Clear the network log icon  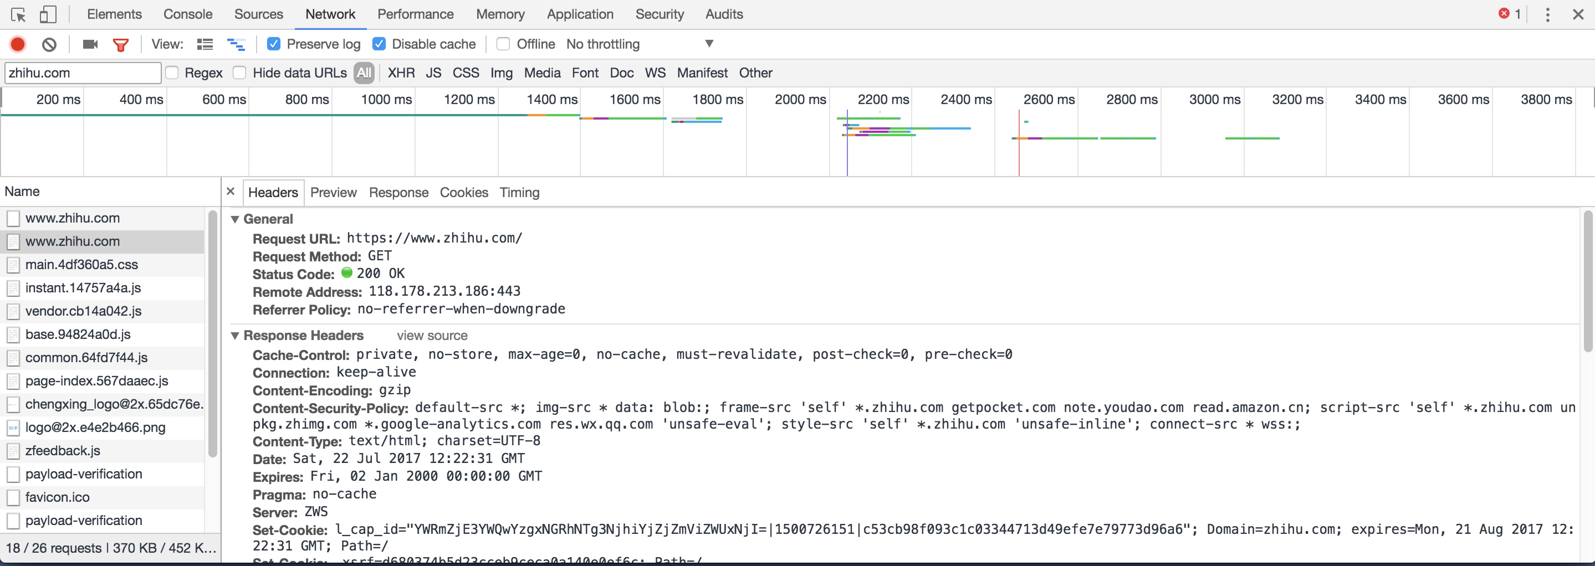[49, 44]
